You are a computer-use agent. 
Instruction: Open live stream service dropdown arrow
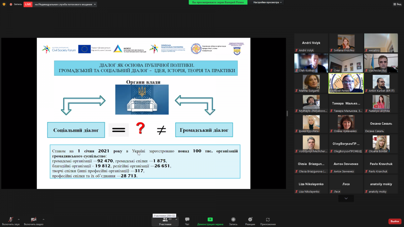coord(95,4)
